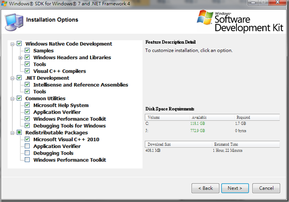Select Redistributable Packages label
The width and height of the screenshot is (289, 202).
[57, 132]
